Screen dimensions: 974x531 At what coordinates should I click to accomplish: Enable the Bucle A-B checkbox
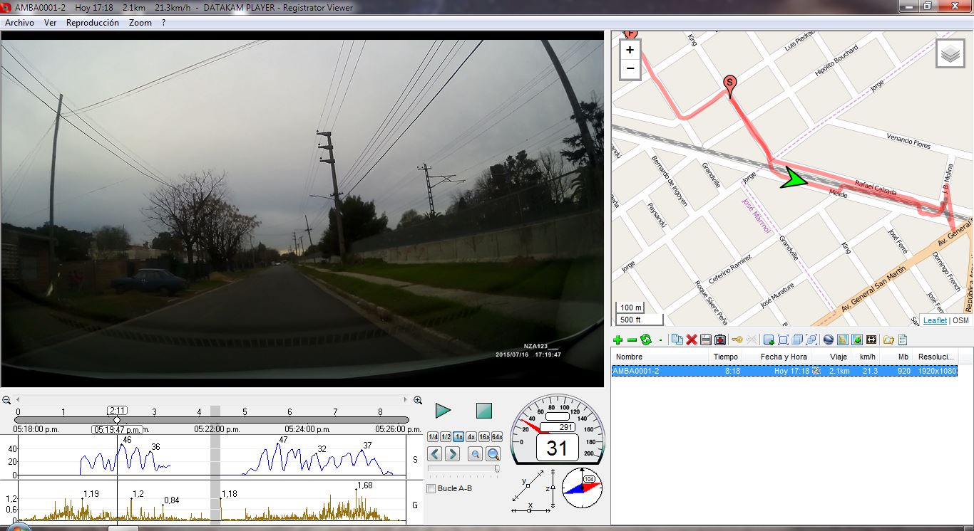tap(431, 488)
